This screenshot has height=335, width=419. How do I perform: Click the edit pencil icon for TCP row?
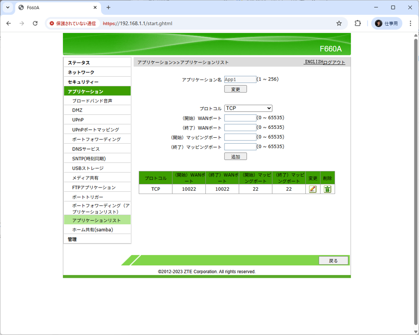(312, 189)
